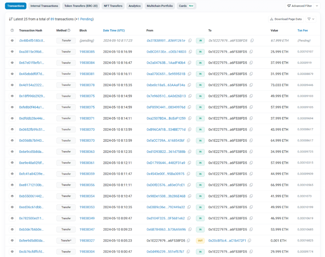Toggle the preview eye for transaction 0xa3815e39b8
Image resolution: width=325 pixels, height=257 pixels.
(12, 52)
